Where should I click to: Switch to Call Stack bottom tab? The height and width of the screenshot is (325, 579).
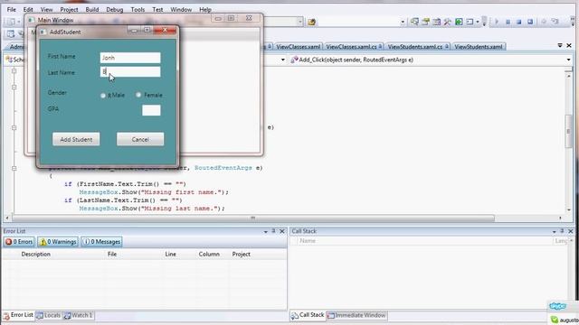[308, 315]
